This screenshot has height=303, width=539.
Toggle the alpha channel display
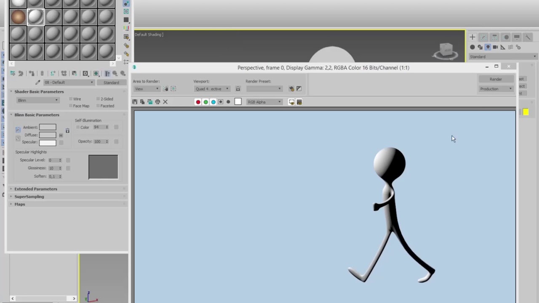221,102
